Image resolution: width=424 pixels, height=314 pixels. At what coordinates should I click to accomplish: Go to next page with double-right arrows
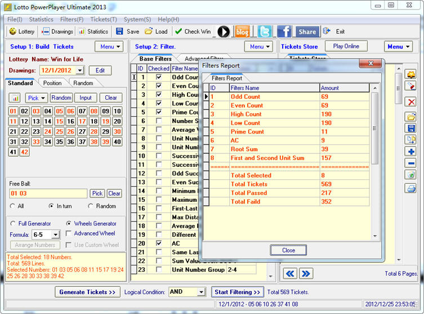pos(306,273)
